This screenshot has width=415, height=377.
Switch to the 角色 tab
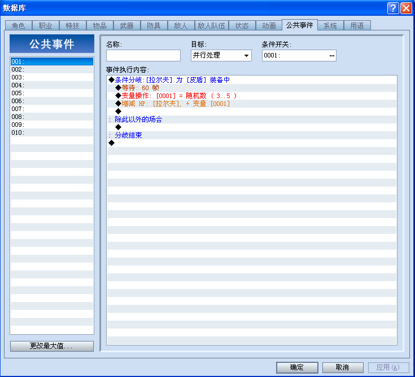19,25
